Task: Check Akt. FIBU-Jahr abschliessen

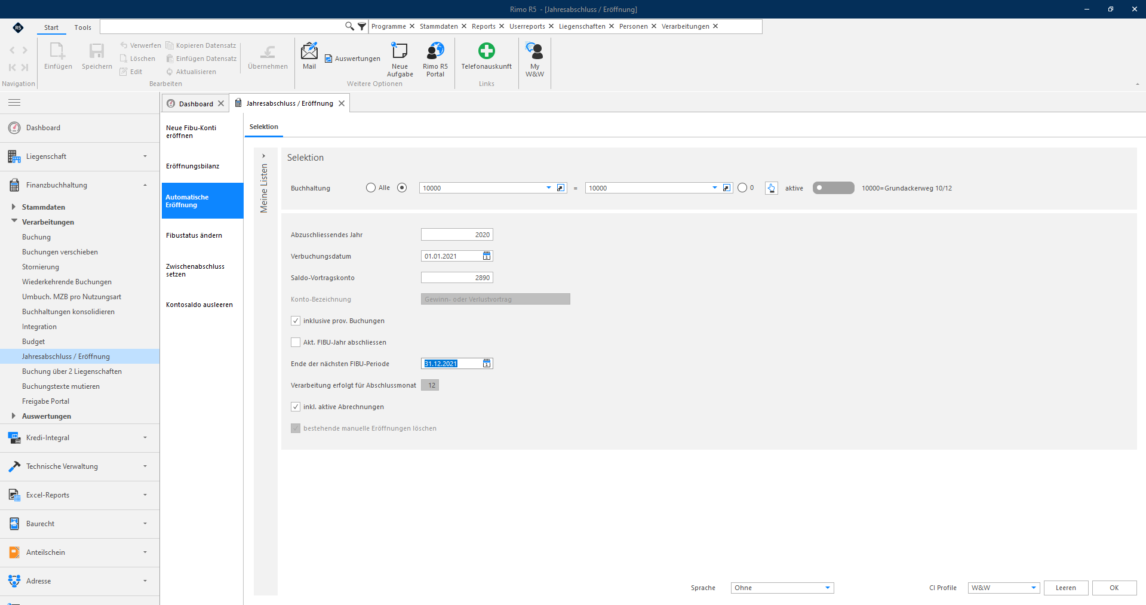Action: (296, 342)
